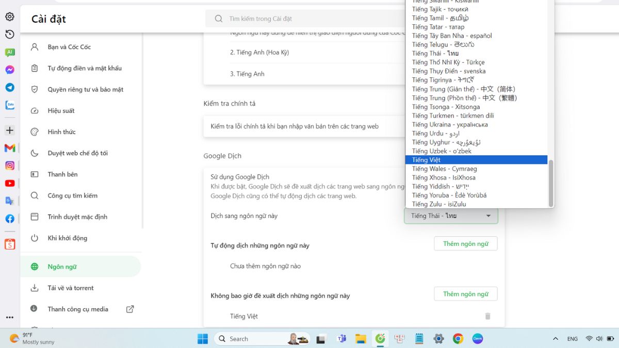This screenshot has width=619, height=348.
Task: Open Gmail from the sidebar
Action: 9,148
